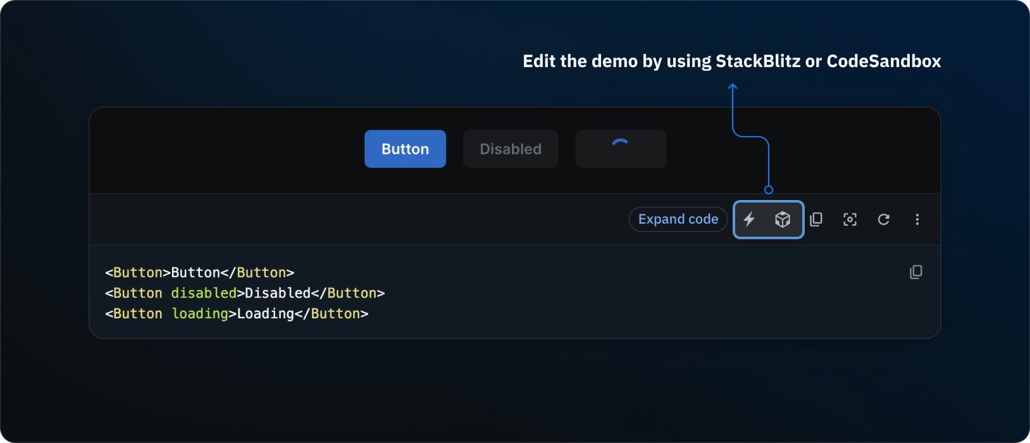Select the 'loading' attribute in the code
1030x443 pixels.
click(200, 314)
